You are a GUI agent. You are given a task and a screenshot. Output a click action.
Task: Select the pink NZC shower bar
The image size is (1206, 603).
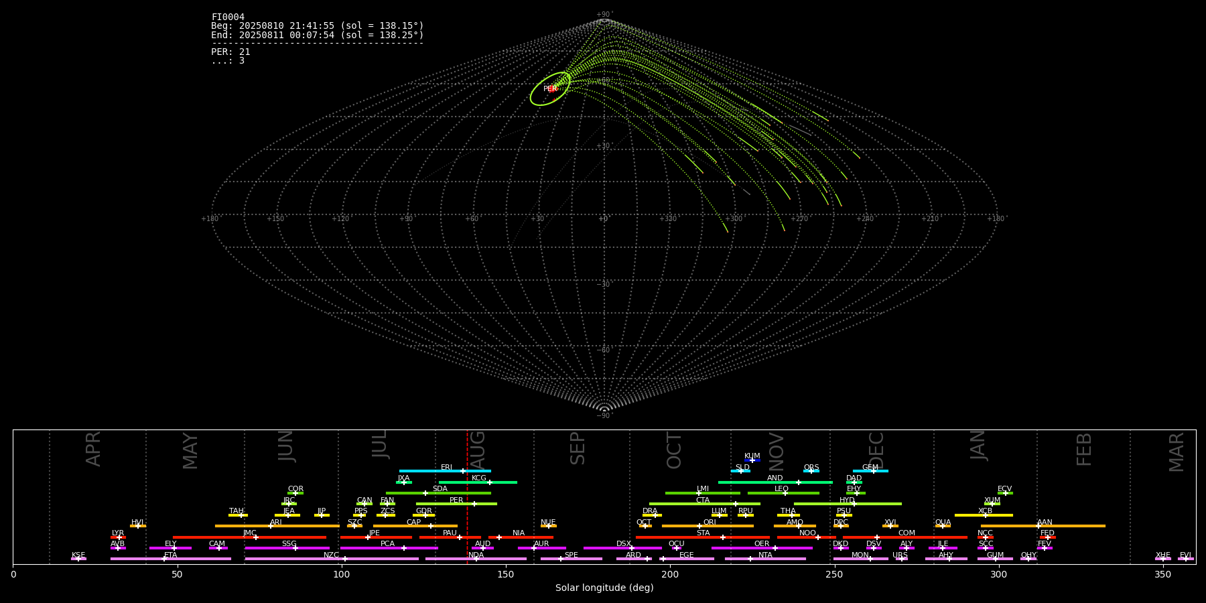(x=332, y=559)
